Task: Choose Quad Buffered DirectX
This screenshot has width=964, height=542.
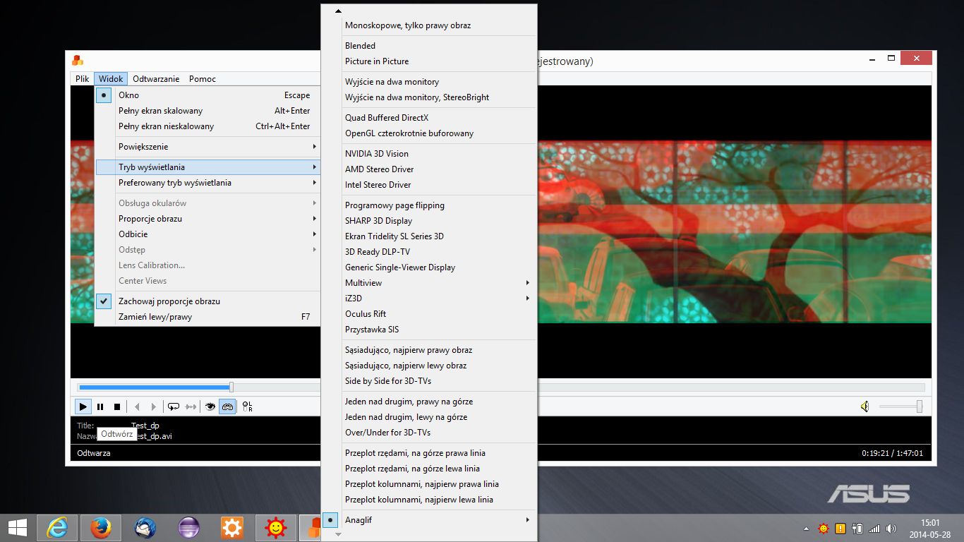Action: pos(429,118)
